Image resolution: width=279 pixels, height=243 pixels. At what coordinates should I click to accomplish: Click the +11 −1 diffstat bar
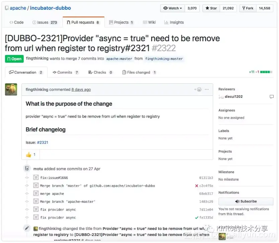tap(261, 72)
